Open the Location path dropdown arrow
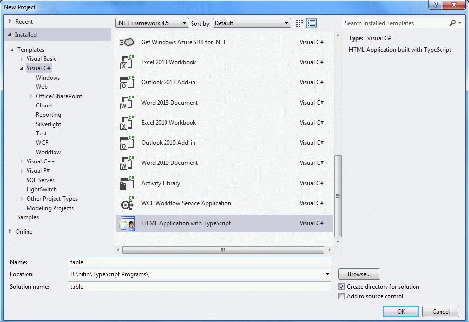 pos(327,274)
